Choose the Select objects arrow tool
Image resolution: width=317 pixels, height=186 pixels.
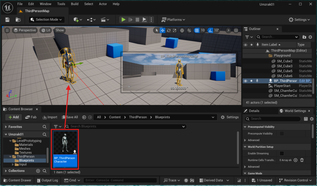(156, 30)
